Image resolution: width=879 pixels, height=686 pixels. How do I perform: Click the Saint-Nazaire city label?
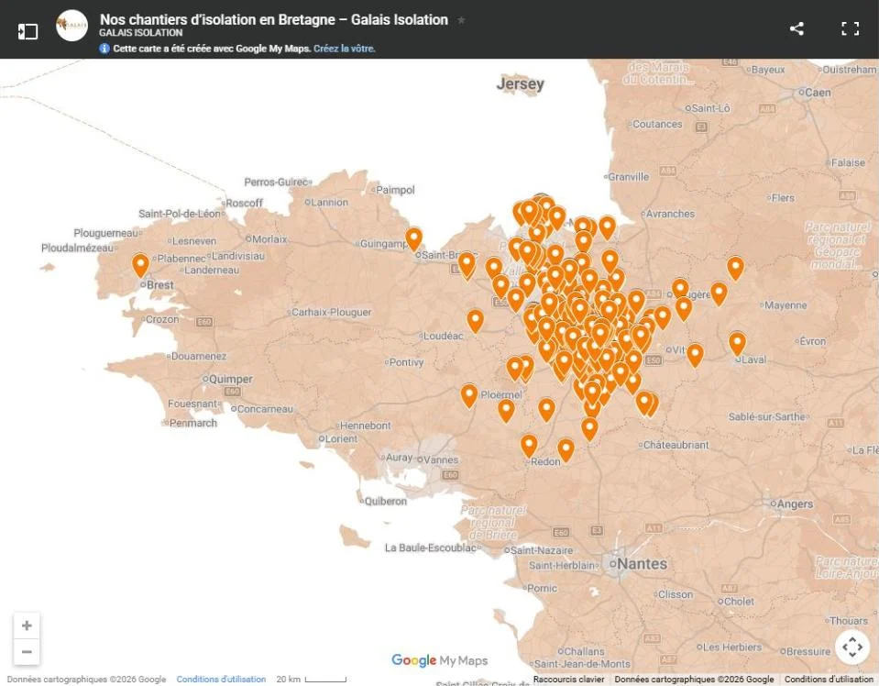(542, 550)
